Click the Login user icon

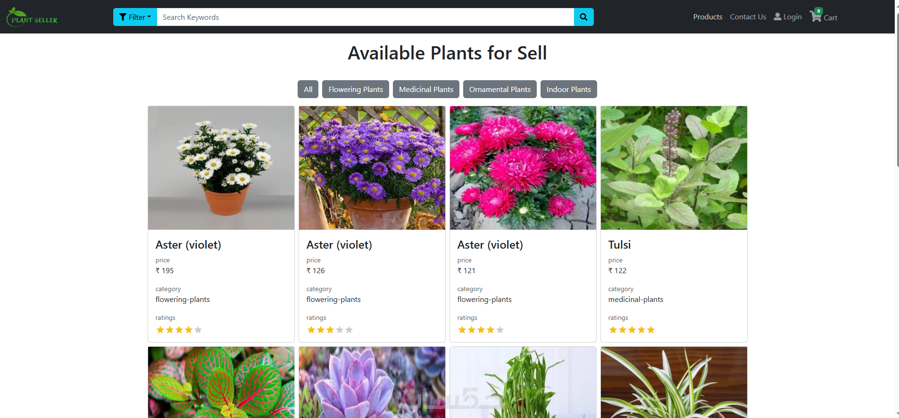[x=777, y=17]
